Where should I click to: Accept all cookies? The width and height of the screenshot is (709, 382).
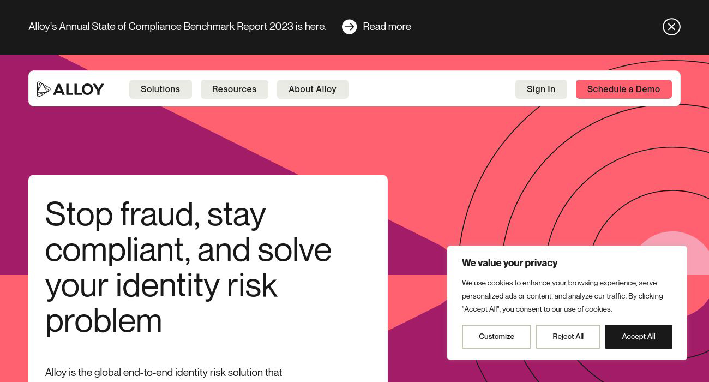point(639,337)
